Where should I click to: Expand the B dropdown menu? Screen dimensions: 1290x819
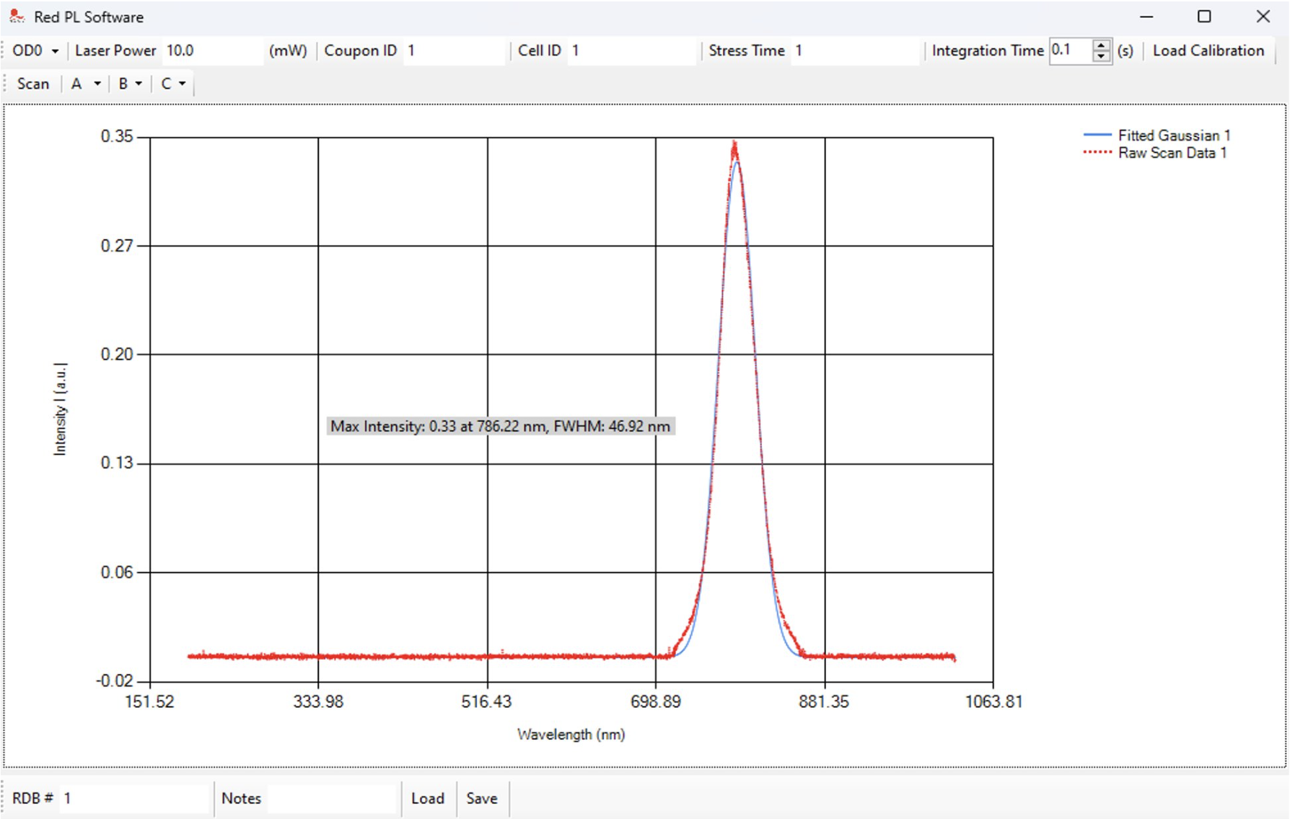[x=130, y=84]
